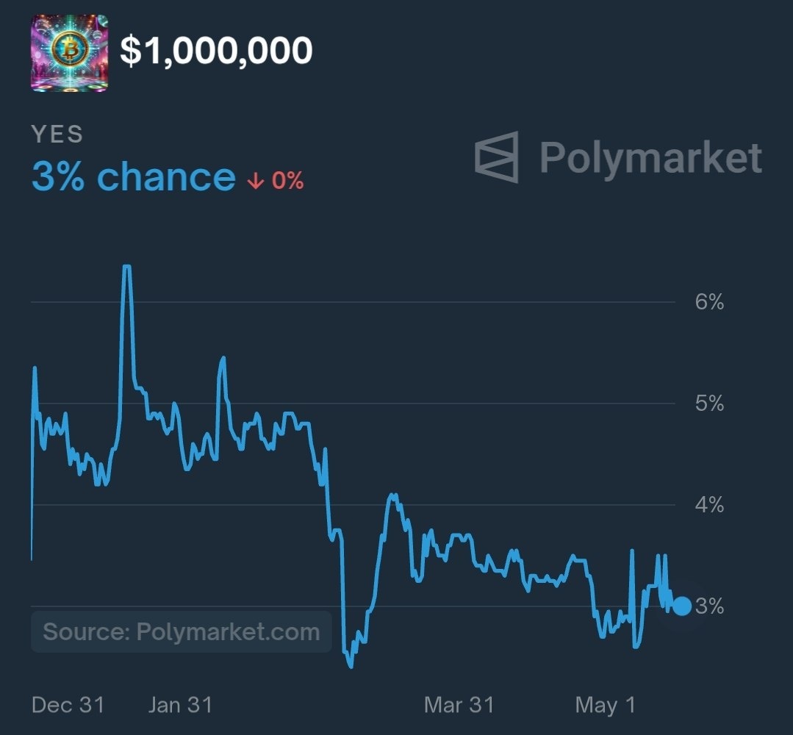Click the Dec 31 axis label
Image resolution: width=793 pixels, height=735 pixels.
coord(68,705)
